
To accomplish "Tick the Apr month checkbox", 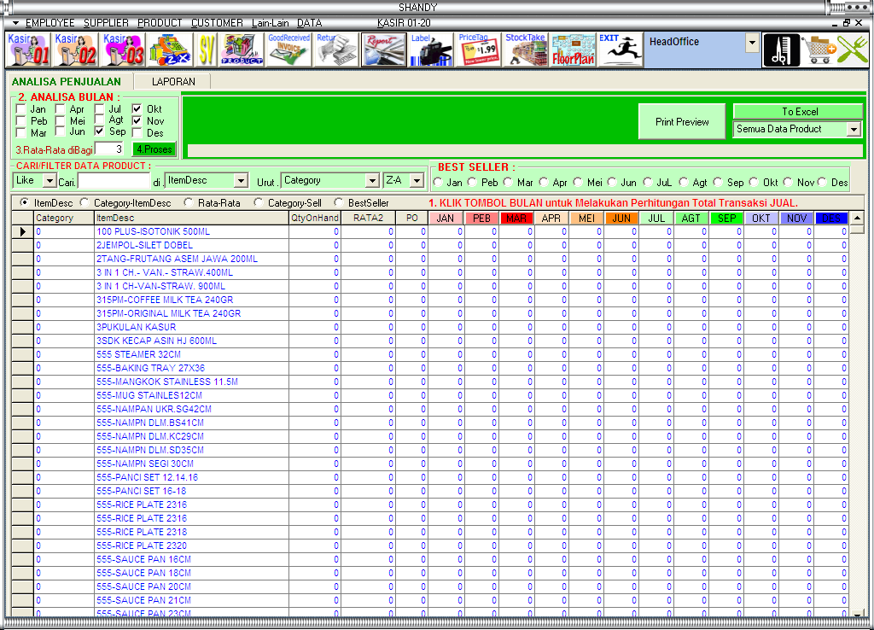I will 61,108.
